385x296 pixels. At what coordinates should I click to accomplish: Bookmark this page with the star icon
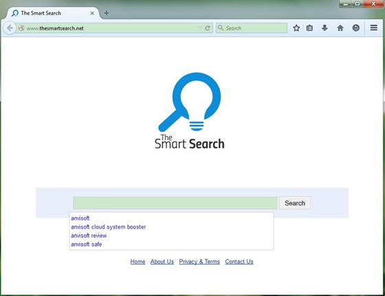[x=296, y=28]
